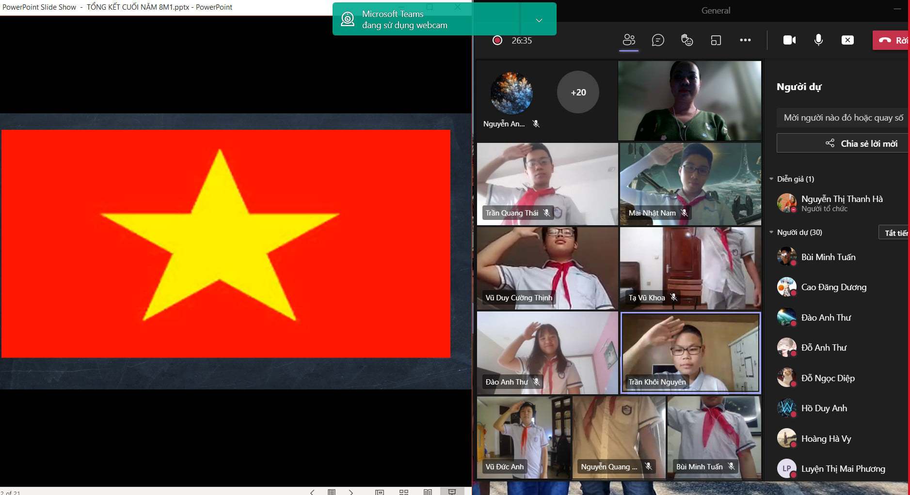
Task: Collapse the Diễn giả (1) section
Action: [x=771, y=179]
